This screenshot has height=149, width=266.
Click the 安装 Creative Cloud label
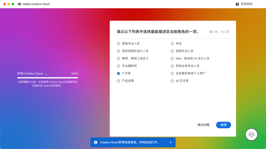click(x=32, y=74)
